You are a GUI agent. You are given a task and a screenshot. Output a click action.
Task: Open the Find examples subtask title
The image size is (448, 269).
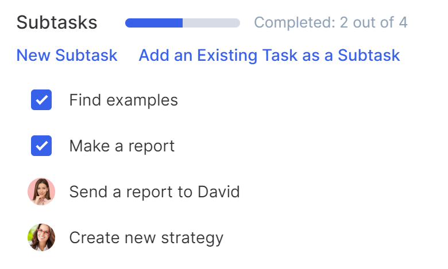pos(123,100)
